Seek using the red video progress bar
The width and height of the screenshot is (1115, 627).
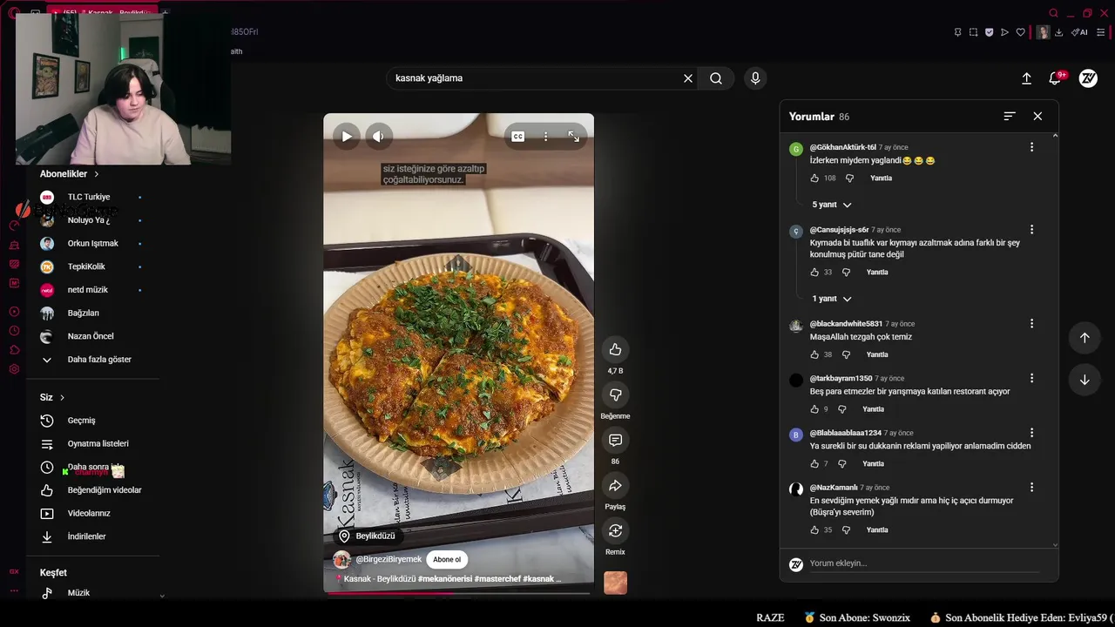point(458,594)
